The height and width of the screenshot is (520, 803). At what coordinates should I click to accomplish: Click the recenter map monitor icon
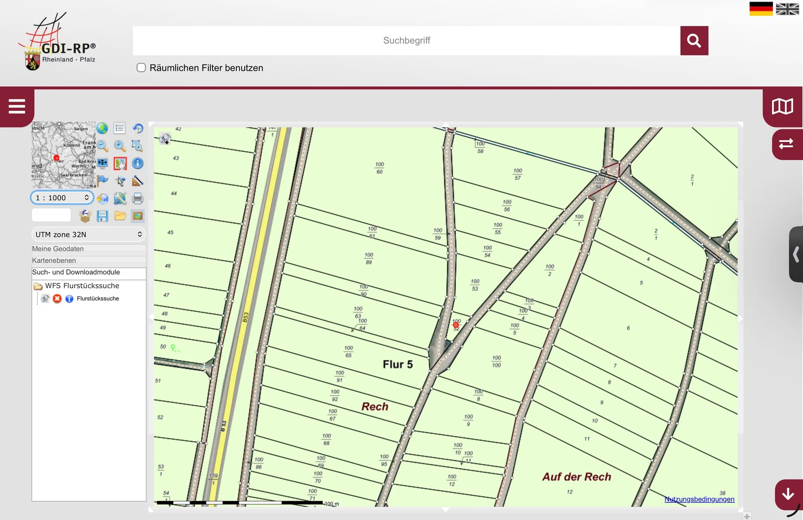coord(102,163)
